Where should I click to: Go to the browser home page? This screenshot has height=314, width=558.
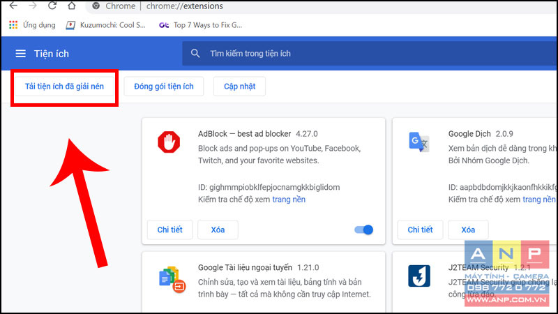[x=72, y=6]
